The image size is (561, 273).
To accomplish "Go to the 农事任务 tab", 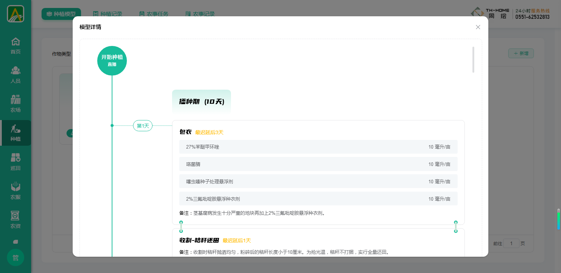I will [154, 14].
